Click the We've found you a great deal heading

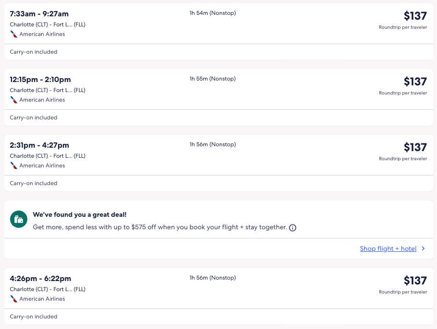80,214
